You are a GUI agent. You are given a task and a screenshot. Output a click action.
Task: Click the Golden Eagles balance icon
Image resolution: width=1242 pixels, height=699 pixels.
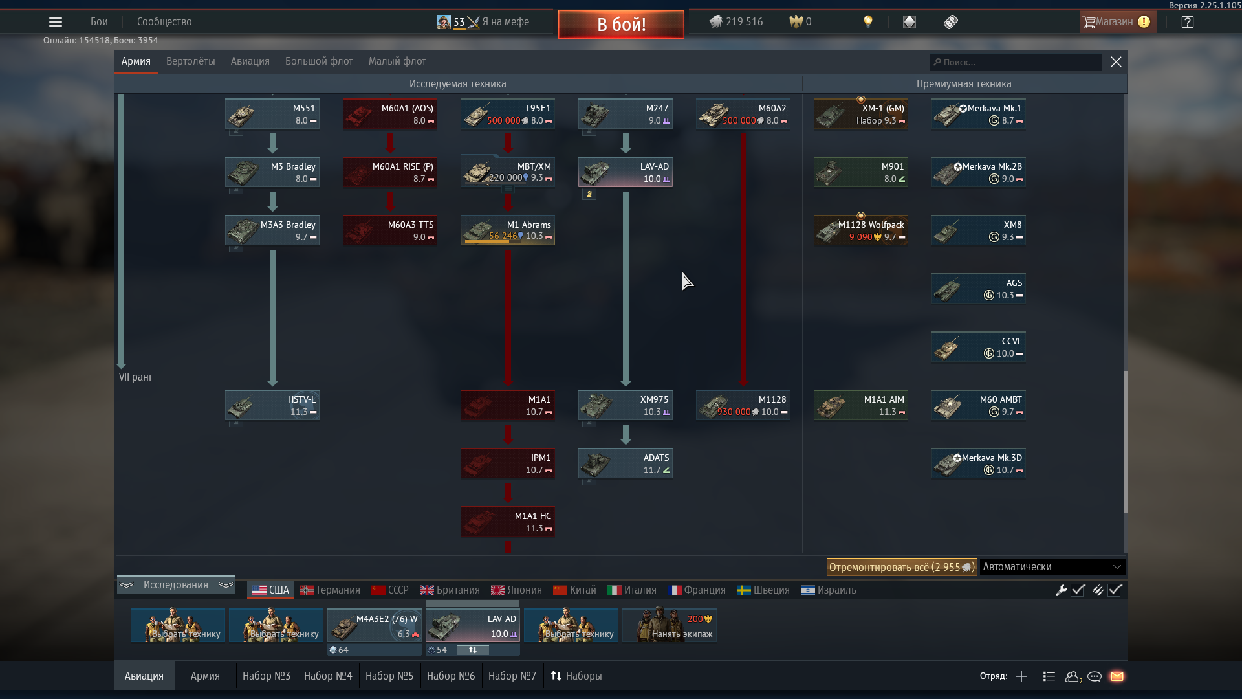[796, 22]
